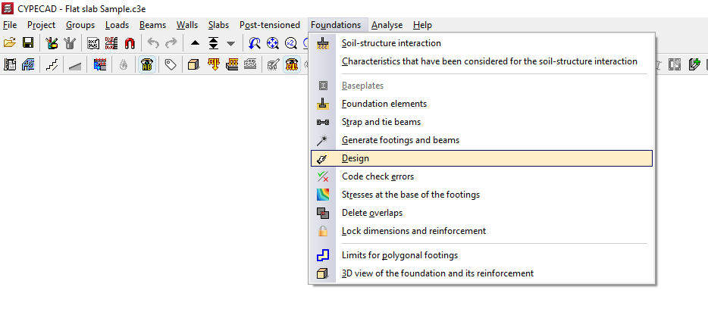Click the undo arrow icon

pos(154,43)
